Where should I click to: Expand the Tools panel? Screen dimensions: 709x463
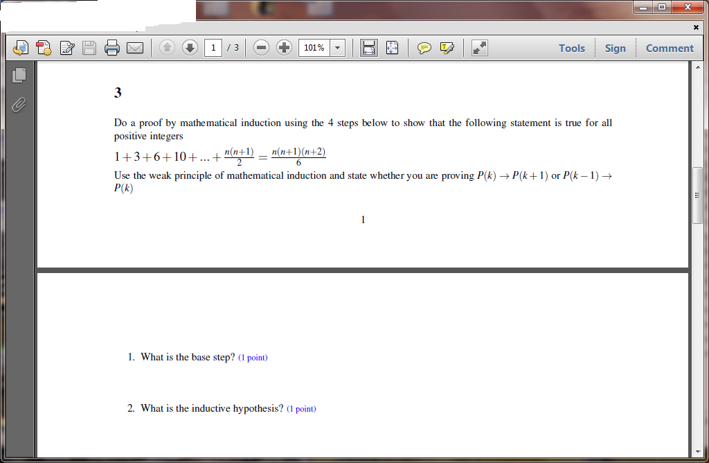click(572, 48)
